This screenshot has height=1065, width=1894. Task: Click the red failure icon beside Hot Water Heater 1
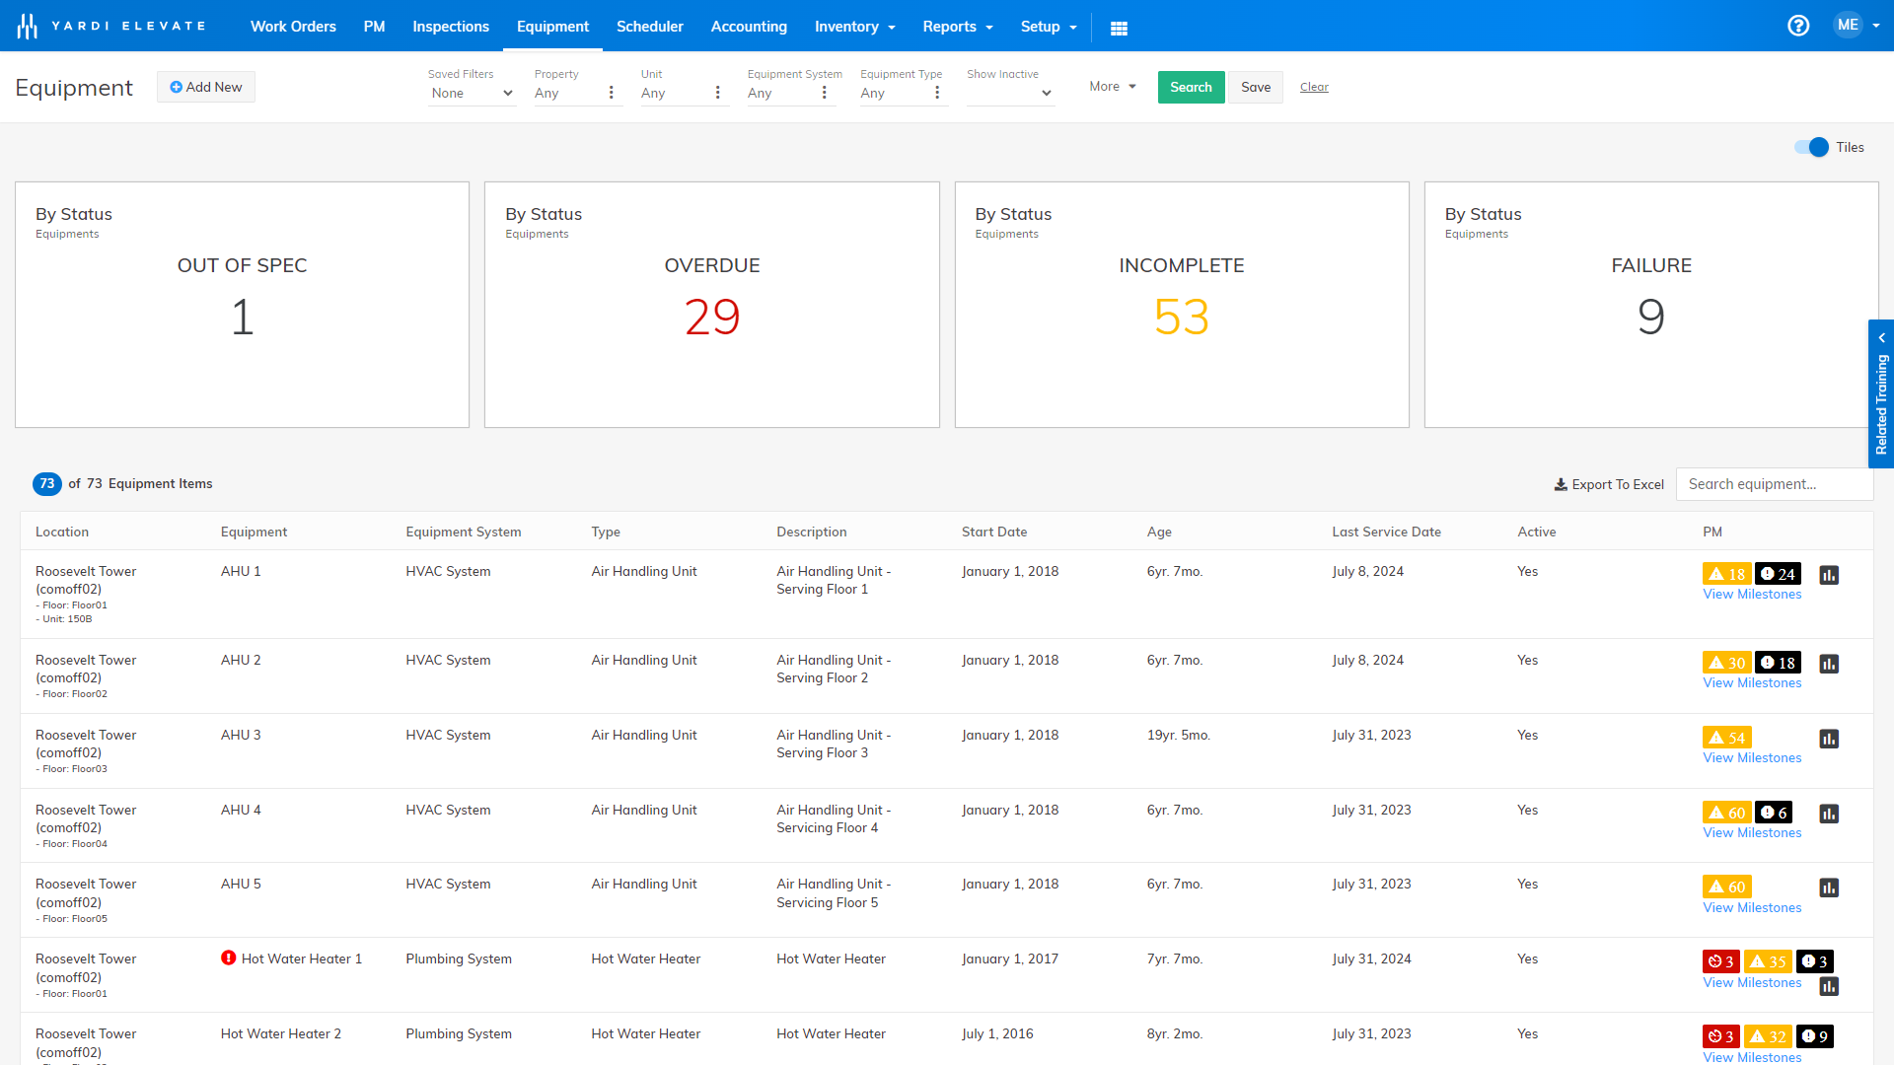(229, 958)
